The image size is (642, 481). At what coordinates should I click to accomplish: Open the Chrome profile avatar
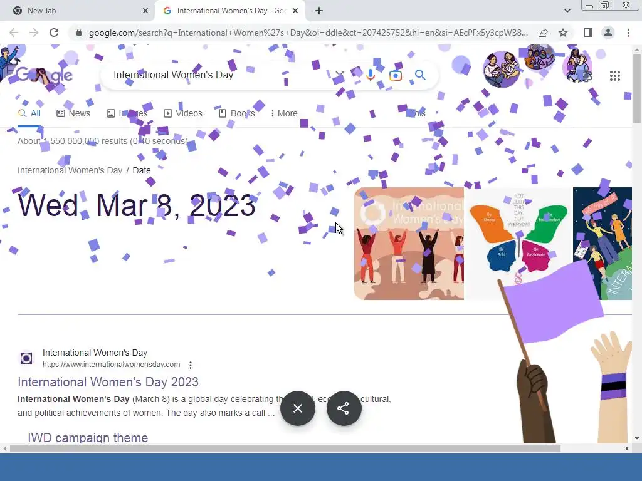pyautogui.click(x=608, y=33)
